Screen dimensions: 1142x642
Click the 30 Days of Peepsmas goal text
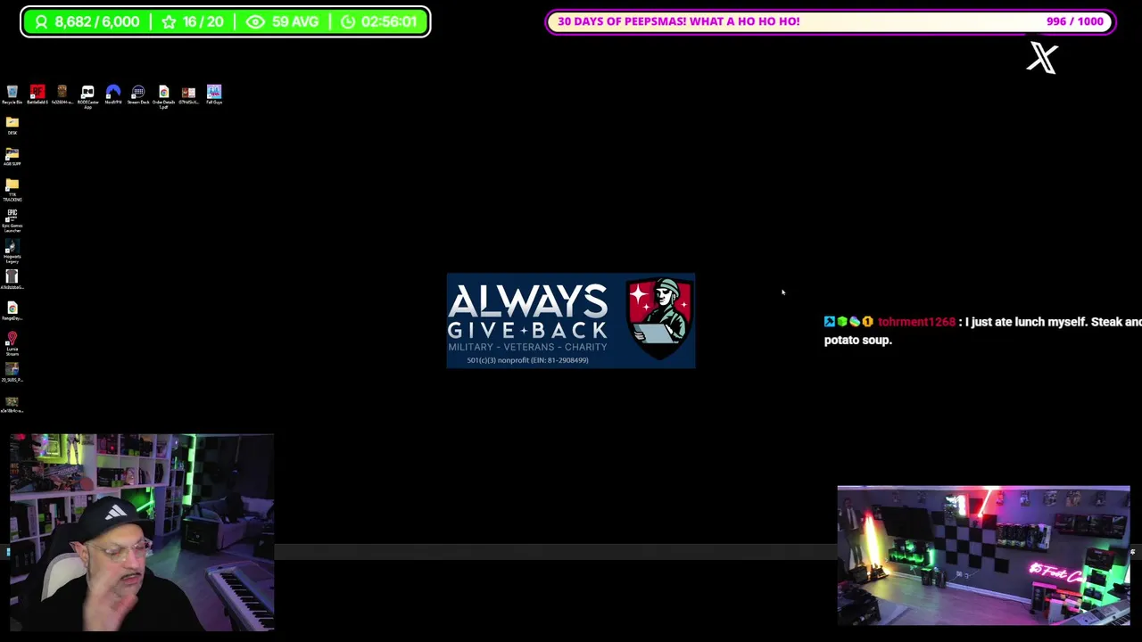(x=678, y=21)
